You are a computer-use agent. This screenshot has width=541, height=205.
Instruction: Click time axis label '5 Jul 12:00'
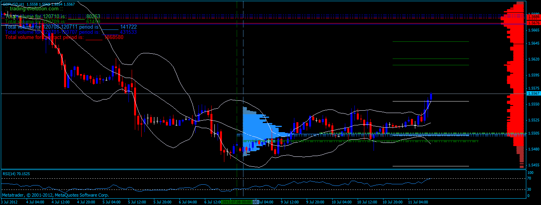(x=136, y=202)
